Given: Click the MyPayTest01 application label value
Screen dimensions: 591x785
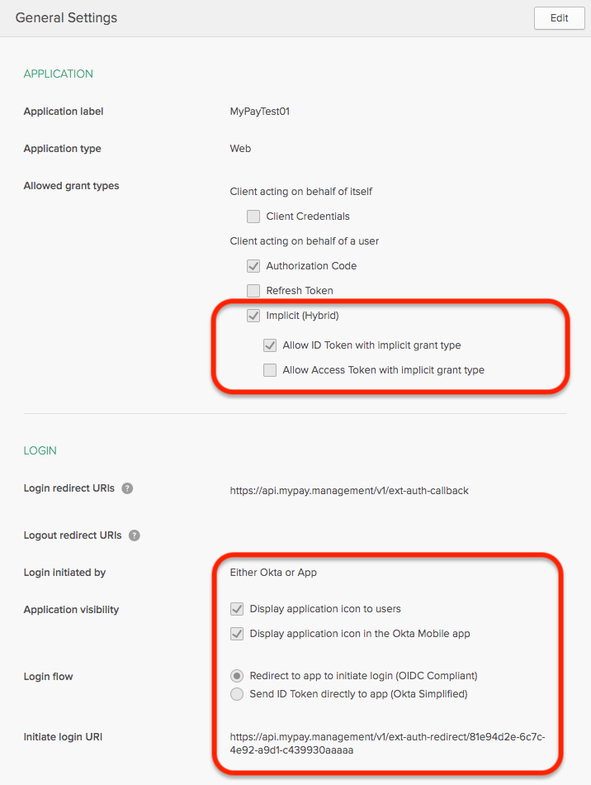Looking at the screenshot, I should (x=259, y=112).
